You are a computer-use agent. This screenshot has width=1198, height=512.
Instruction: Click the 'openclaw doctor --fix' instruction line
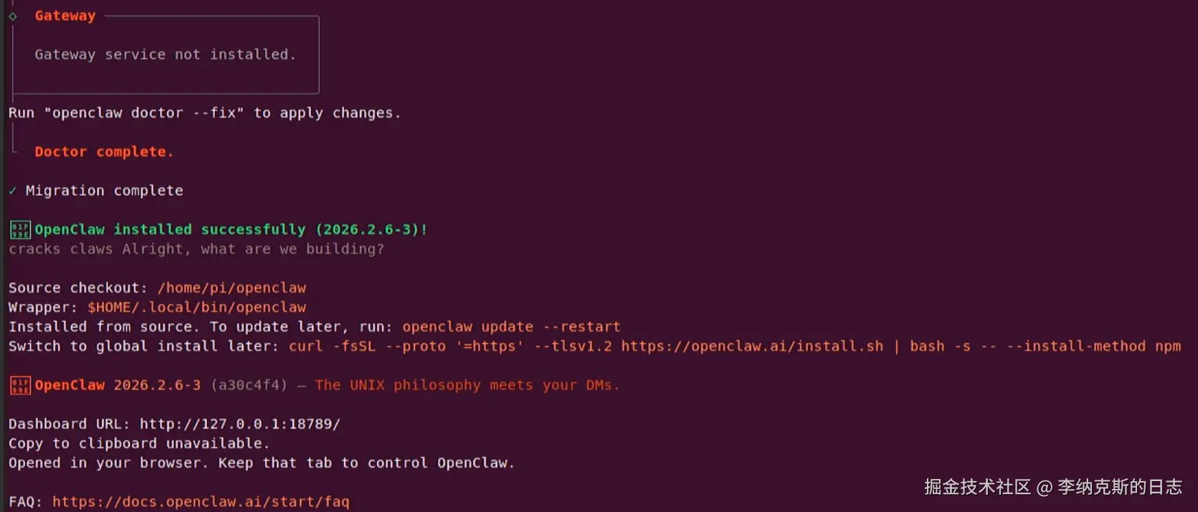tap(204, 113)
